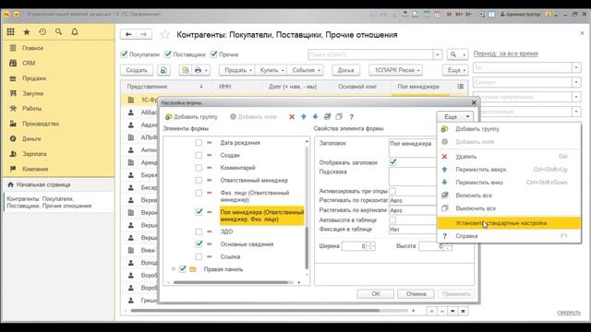The image size is (591, 332).
Task: Open Favorites star in left panel
Action: pos(27,32)
